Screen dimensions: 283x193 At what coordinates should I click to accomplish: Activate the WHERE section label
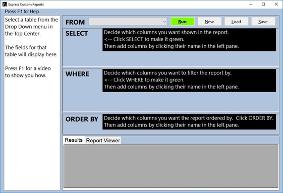[x=77, y=74]
